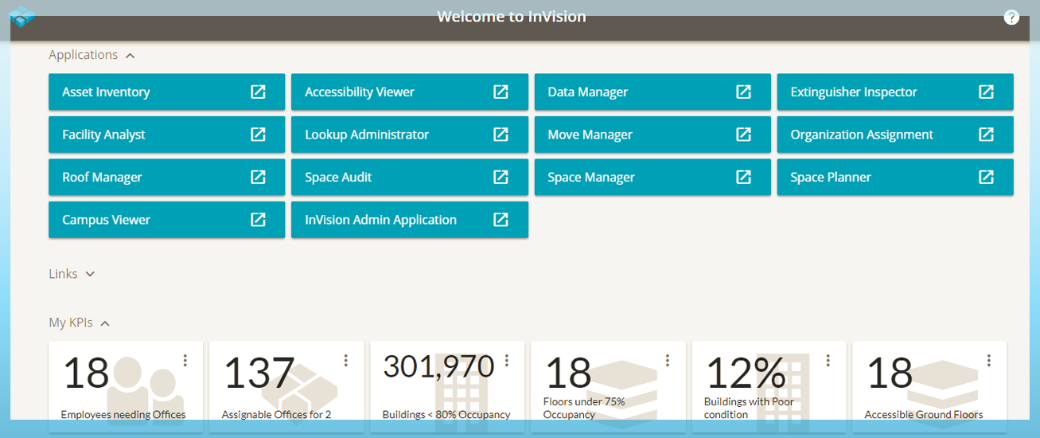Viewport: 1040px width, 438px height.
Task: Click external link icon on Facility Analyst
Action: click(x=258, y=135)
